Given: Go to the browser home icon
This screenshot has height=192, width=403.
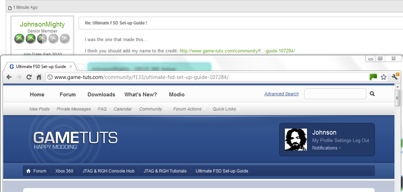Looking at the screenshot, I should (39, 77).
